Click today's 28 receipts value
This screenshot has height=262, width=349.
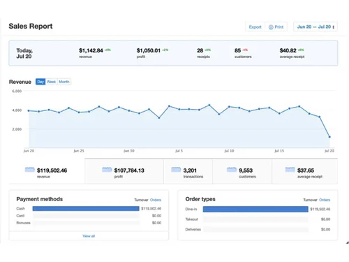click(x=200, y=50)
